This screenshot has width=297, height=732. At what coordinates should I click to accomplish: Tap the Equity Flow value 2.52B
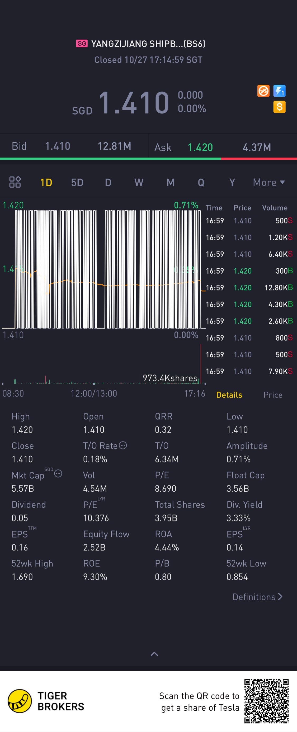[94, 547]
